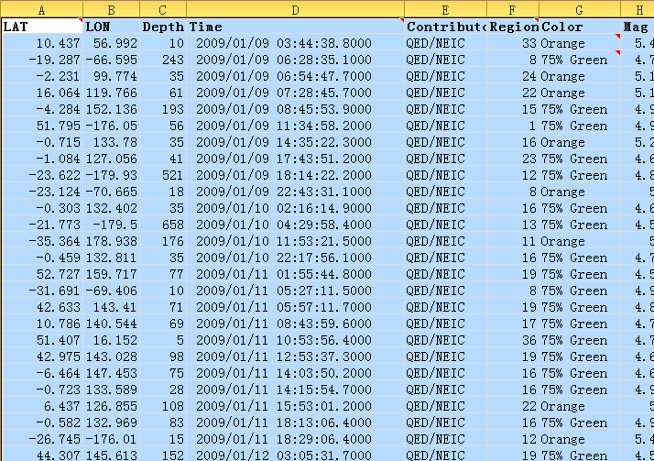Select latitude cell -19.287
Image resolution: width=654 pixels, height=461 pixels.
coord(42,60)
